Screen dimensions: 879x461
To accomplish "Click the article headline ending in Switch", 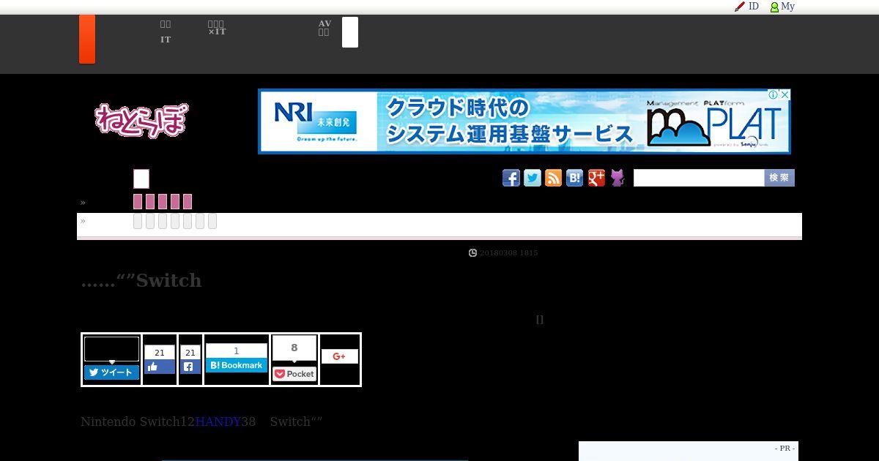I will pyautogui.click(x=141, y=280).
